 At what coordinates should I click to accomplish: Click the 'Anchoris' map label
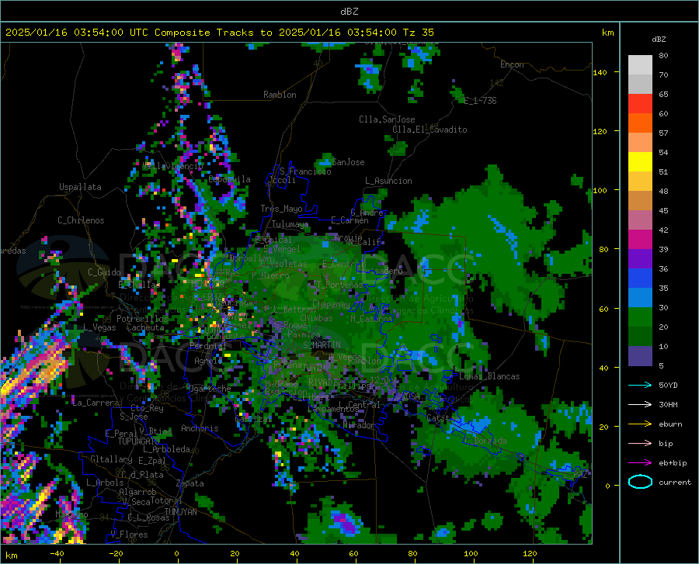(200, 429)
